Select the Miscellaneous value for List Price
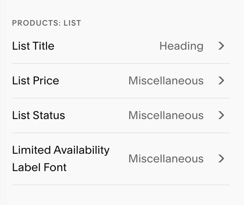Viewport: 244px width, 205px height. 166,81
